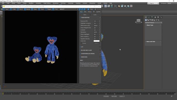Click the Contrast value field
This screenshot has width=177, height=100.
pyautogui.click(x=96, y=30)
